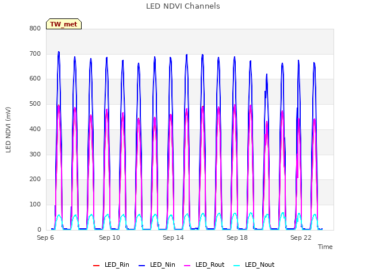Click the y-axis title LED NDVI (mV)
The image size is (368, 276).
point(8,130)
